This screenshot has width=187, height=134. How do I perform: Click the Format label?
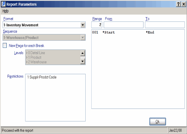click(8, 19)
